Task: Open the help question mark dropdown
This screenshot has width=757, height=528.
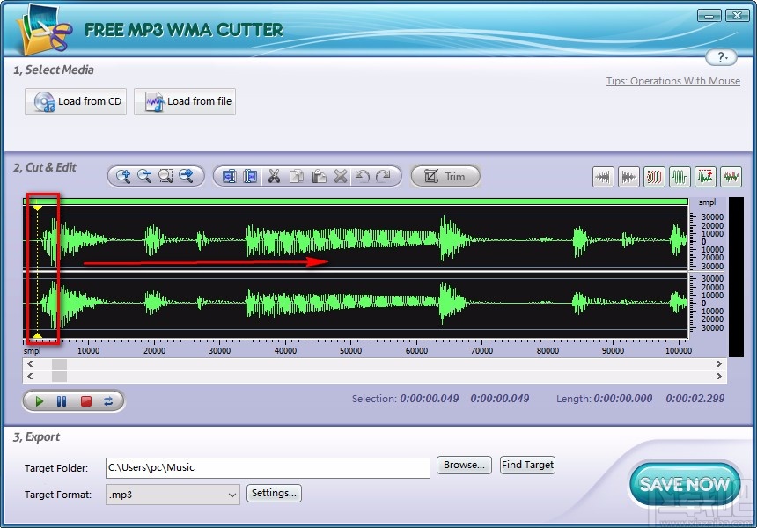Action: [x=721, y=57]
